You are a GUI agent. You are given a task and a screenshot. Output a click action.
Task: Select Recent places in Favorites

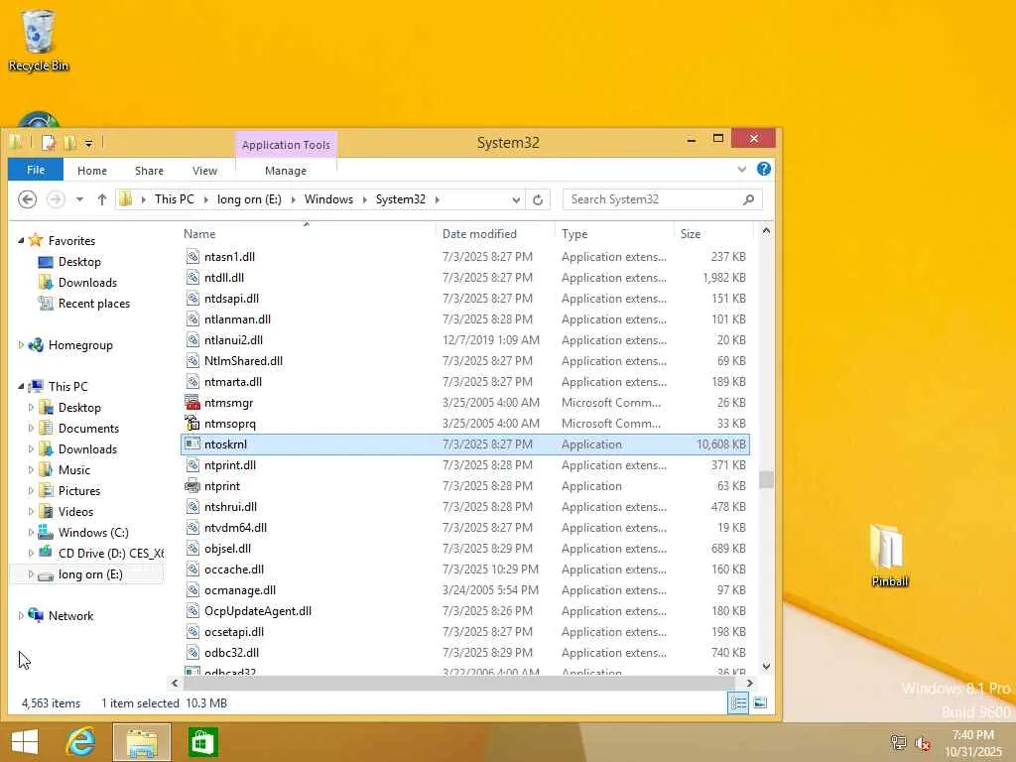[x=94, y=304]
